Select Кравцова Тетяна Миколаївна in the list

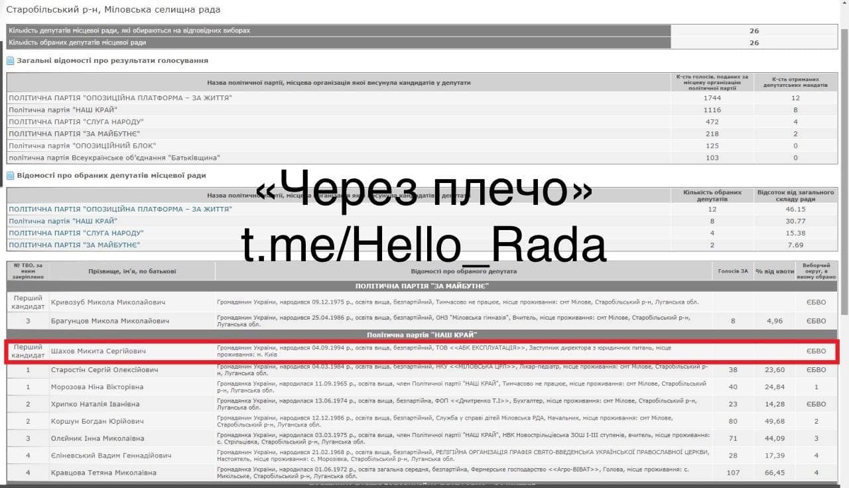click(103, 473)
